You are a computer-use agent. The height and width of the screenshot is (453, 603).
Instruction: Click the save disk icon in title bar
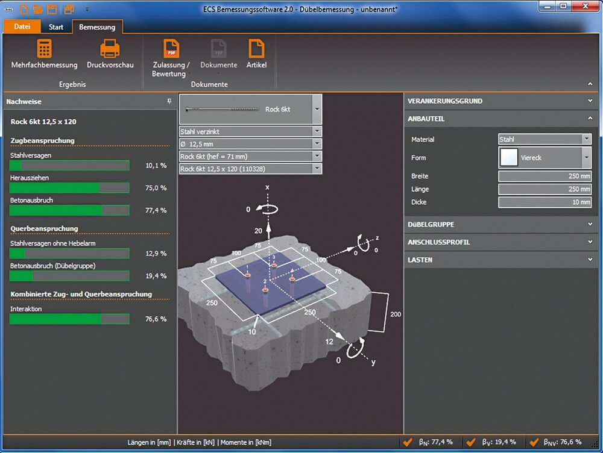(x=52, y=9)
